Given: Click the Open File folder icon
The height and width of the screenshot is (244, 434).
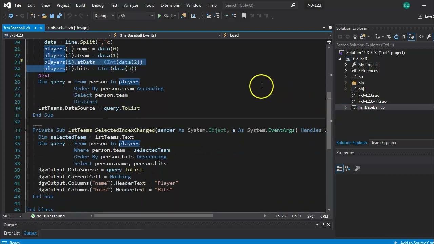Looking at the screenshot, I should [44, 16].
